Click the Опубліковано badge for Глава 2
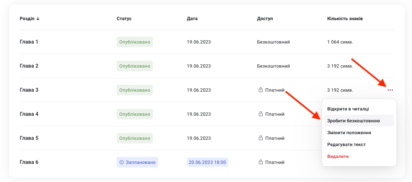The height and width of the screenshot is (182, 412). coord(135,66)
